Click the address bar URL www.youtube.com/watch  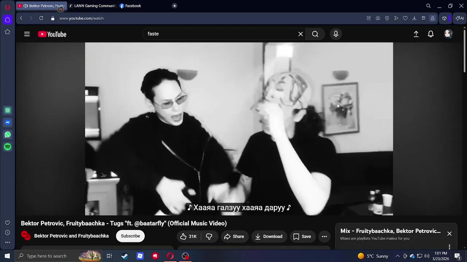(81, 18)
